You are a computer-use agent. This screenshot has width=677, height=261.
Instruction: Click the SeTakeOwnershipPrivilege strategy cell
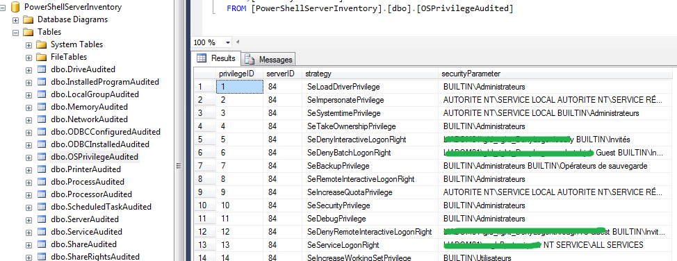[370, 126]
